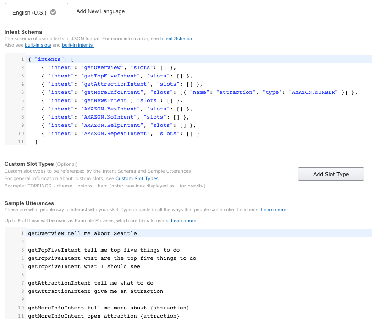Open the built-in intents link
379x330 pixels.
pos(78,45)
